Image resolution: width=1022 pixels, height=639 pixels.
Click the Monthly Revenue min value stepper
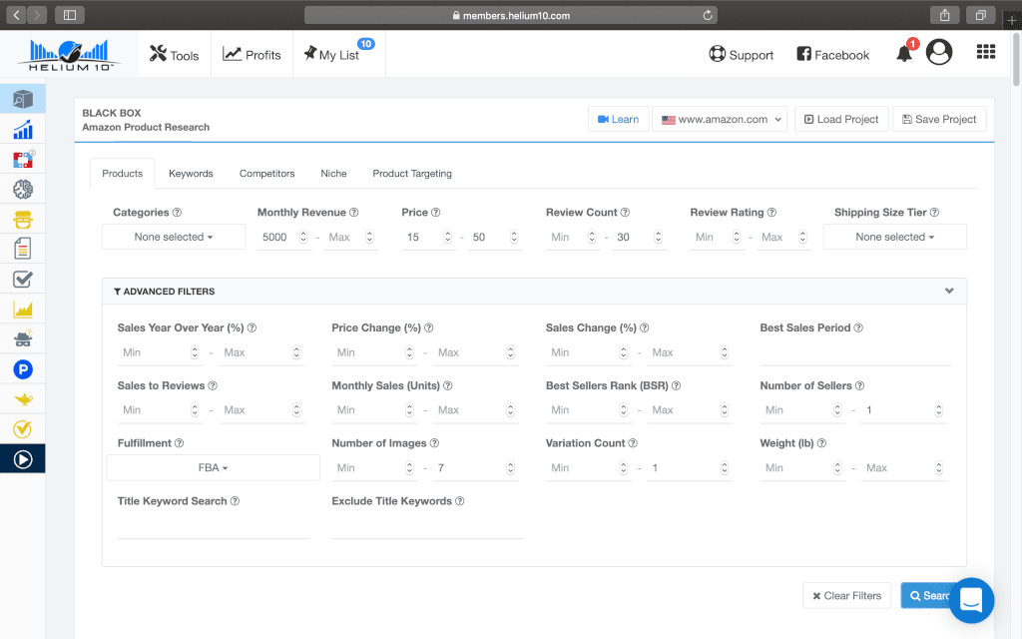coord(303,237)
